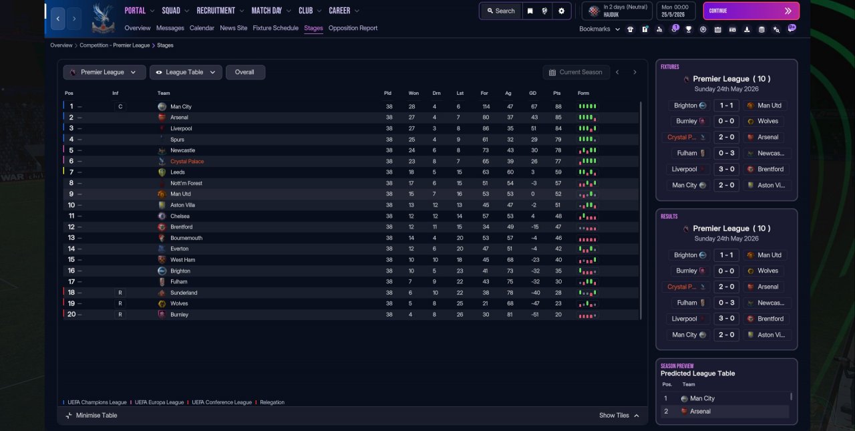Click Man City badge in league table row
This screenshot has width=855, height=431.
(x=162, y=106)
